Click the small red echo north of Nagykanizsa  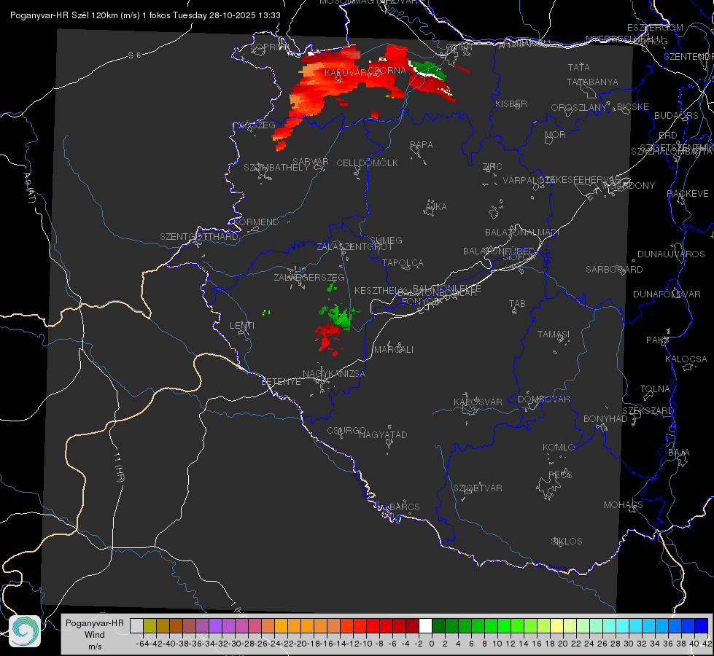[x=329, y=337]
